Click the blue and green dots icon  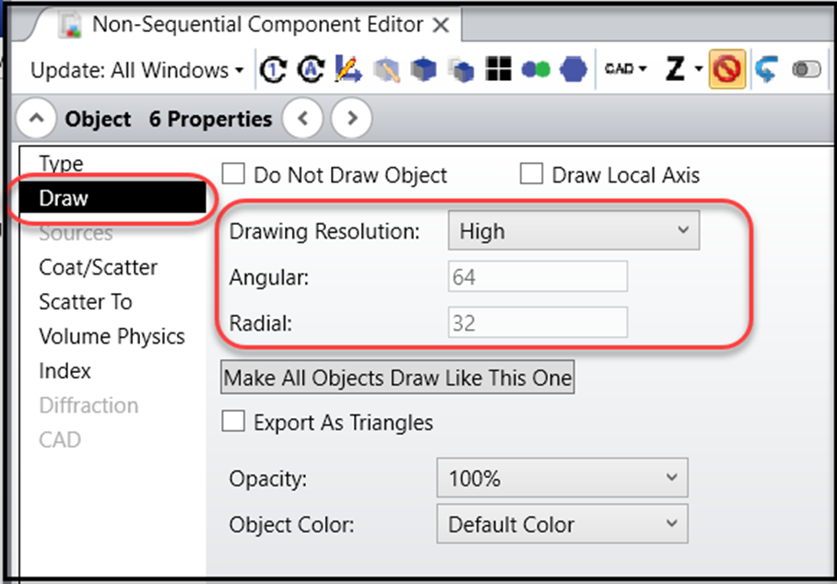click(x=536, y=69)
